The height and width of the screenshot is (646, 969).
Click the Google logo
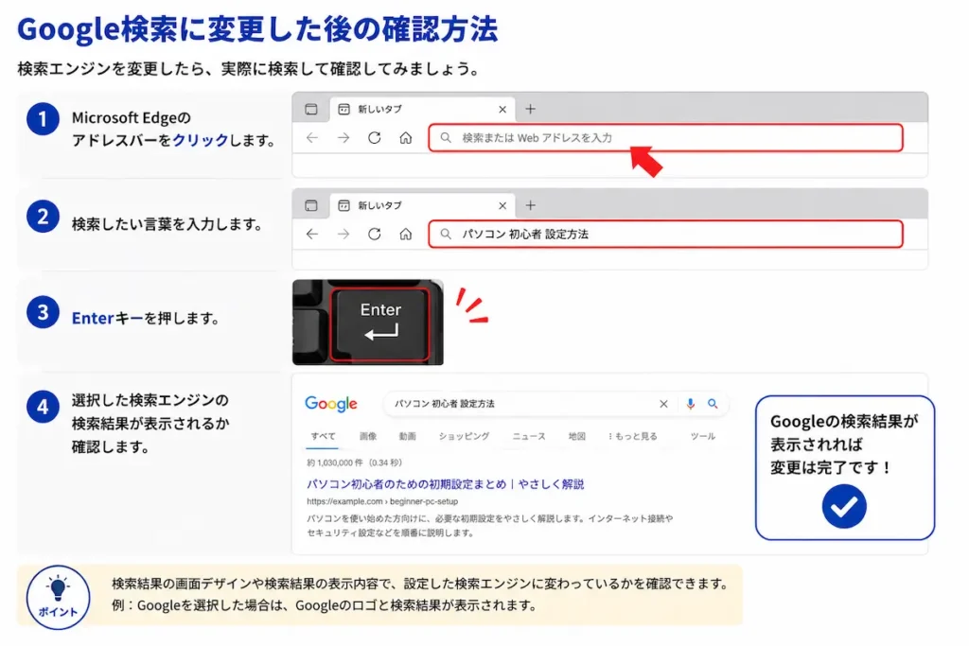click(331, 404)
